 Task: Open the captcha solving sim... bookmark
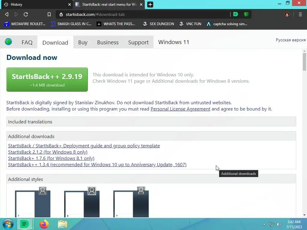tap(227, 24)
